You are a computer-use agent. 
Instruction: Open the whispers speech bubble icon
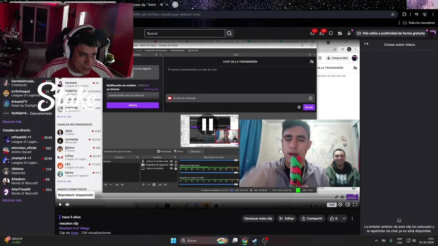click(331, 33)
